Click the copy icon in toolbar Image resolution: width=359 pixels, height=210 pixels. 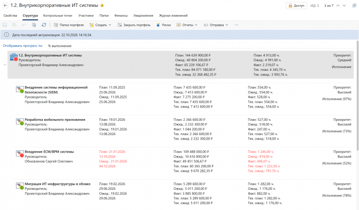(34, 25)
